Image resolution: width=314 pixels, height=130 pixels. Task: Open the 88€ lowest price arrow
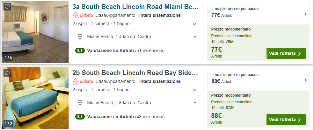coord(305,80)
